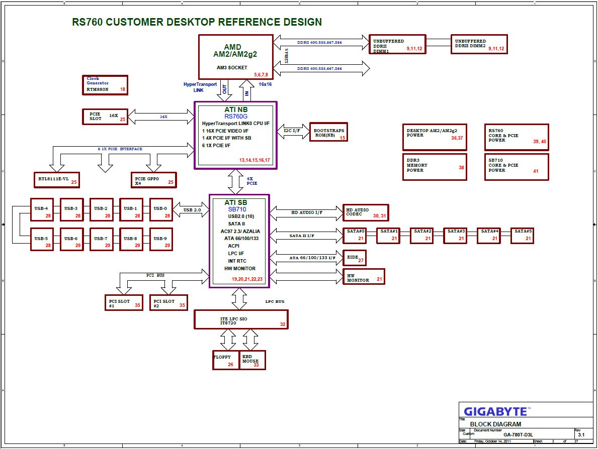Select the "USB 2.0" arrow label
The width and height of the screenshot is (598, 449).
[192, 210]
